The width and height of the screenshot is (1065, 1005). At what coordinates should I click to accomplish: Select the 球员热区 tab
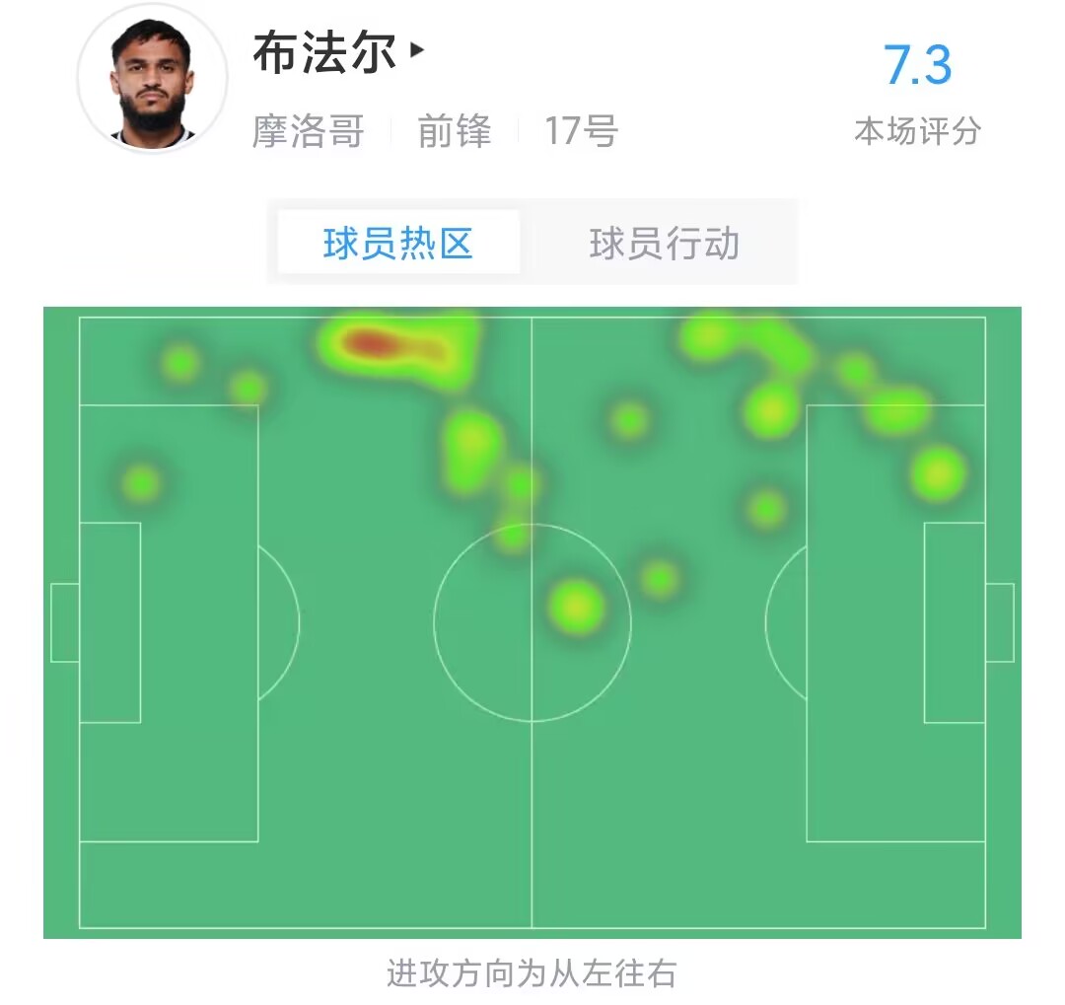[x=398, y=243]
